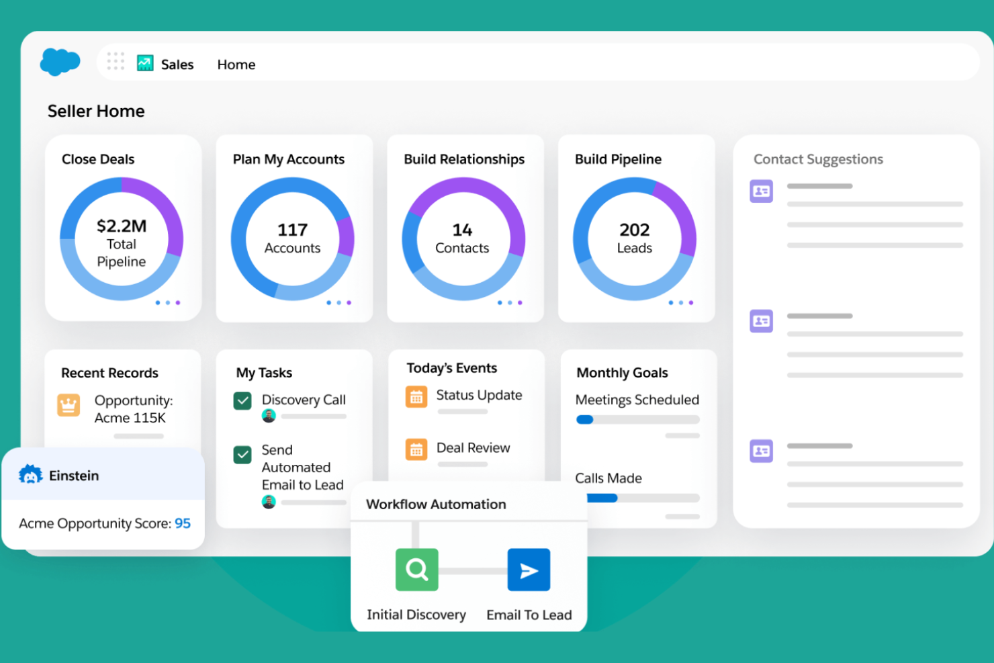
Task: Uncheck the Discovery Call task checkbox
Action: tap(242, 401)
